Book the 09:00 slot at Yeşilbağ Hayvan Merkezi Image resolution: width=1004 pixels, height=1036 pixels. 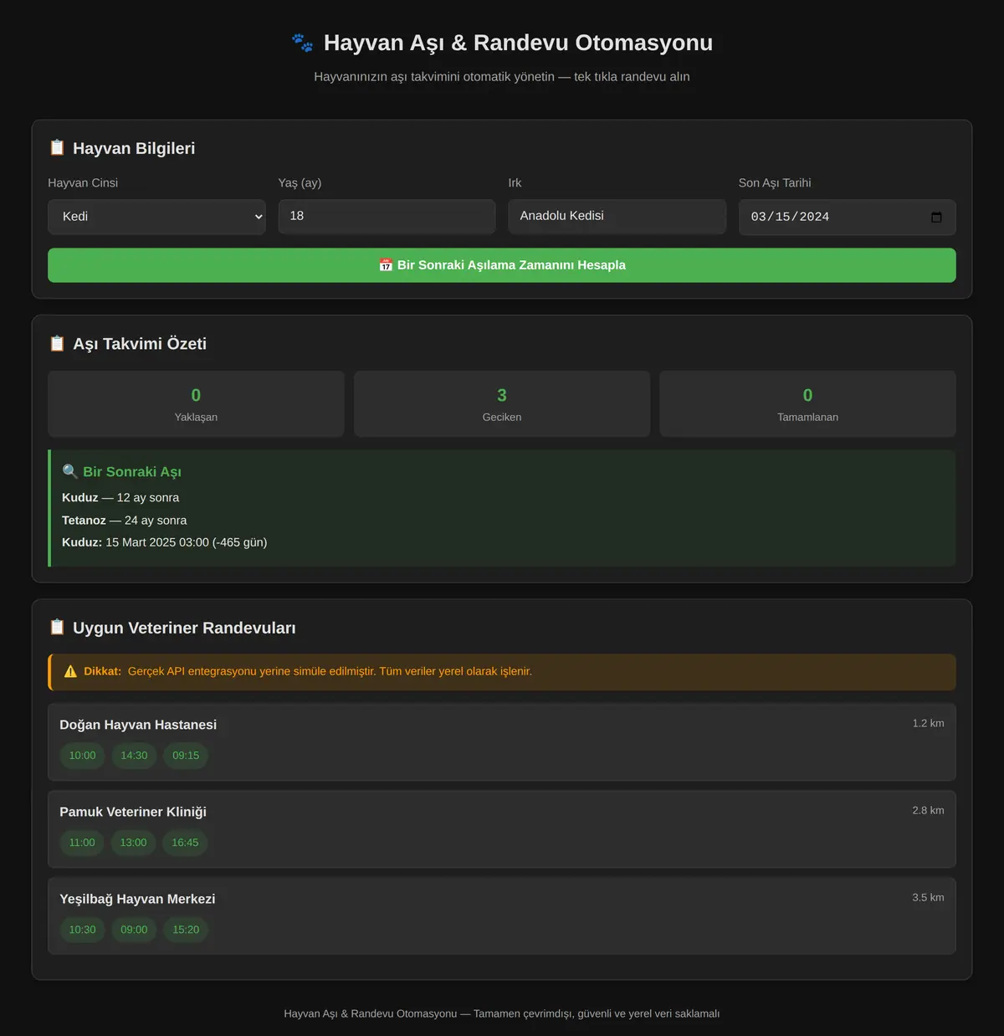coord(134,930)
